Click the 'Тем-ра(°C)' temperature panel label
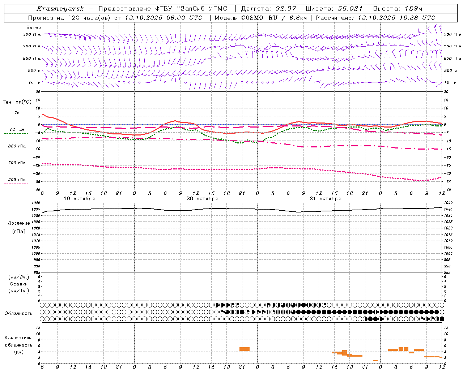Viewport: 463px width, 370px height. pos(17,102)
